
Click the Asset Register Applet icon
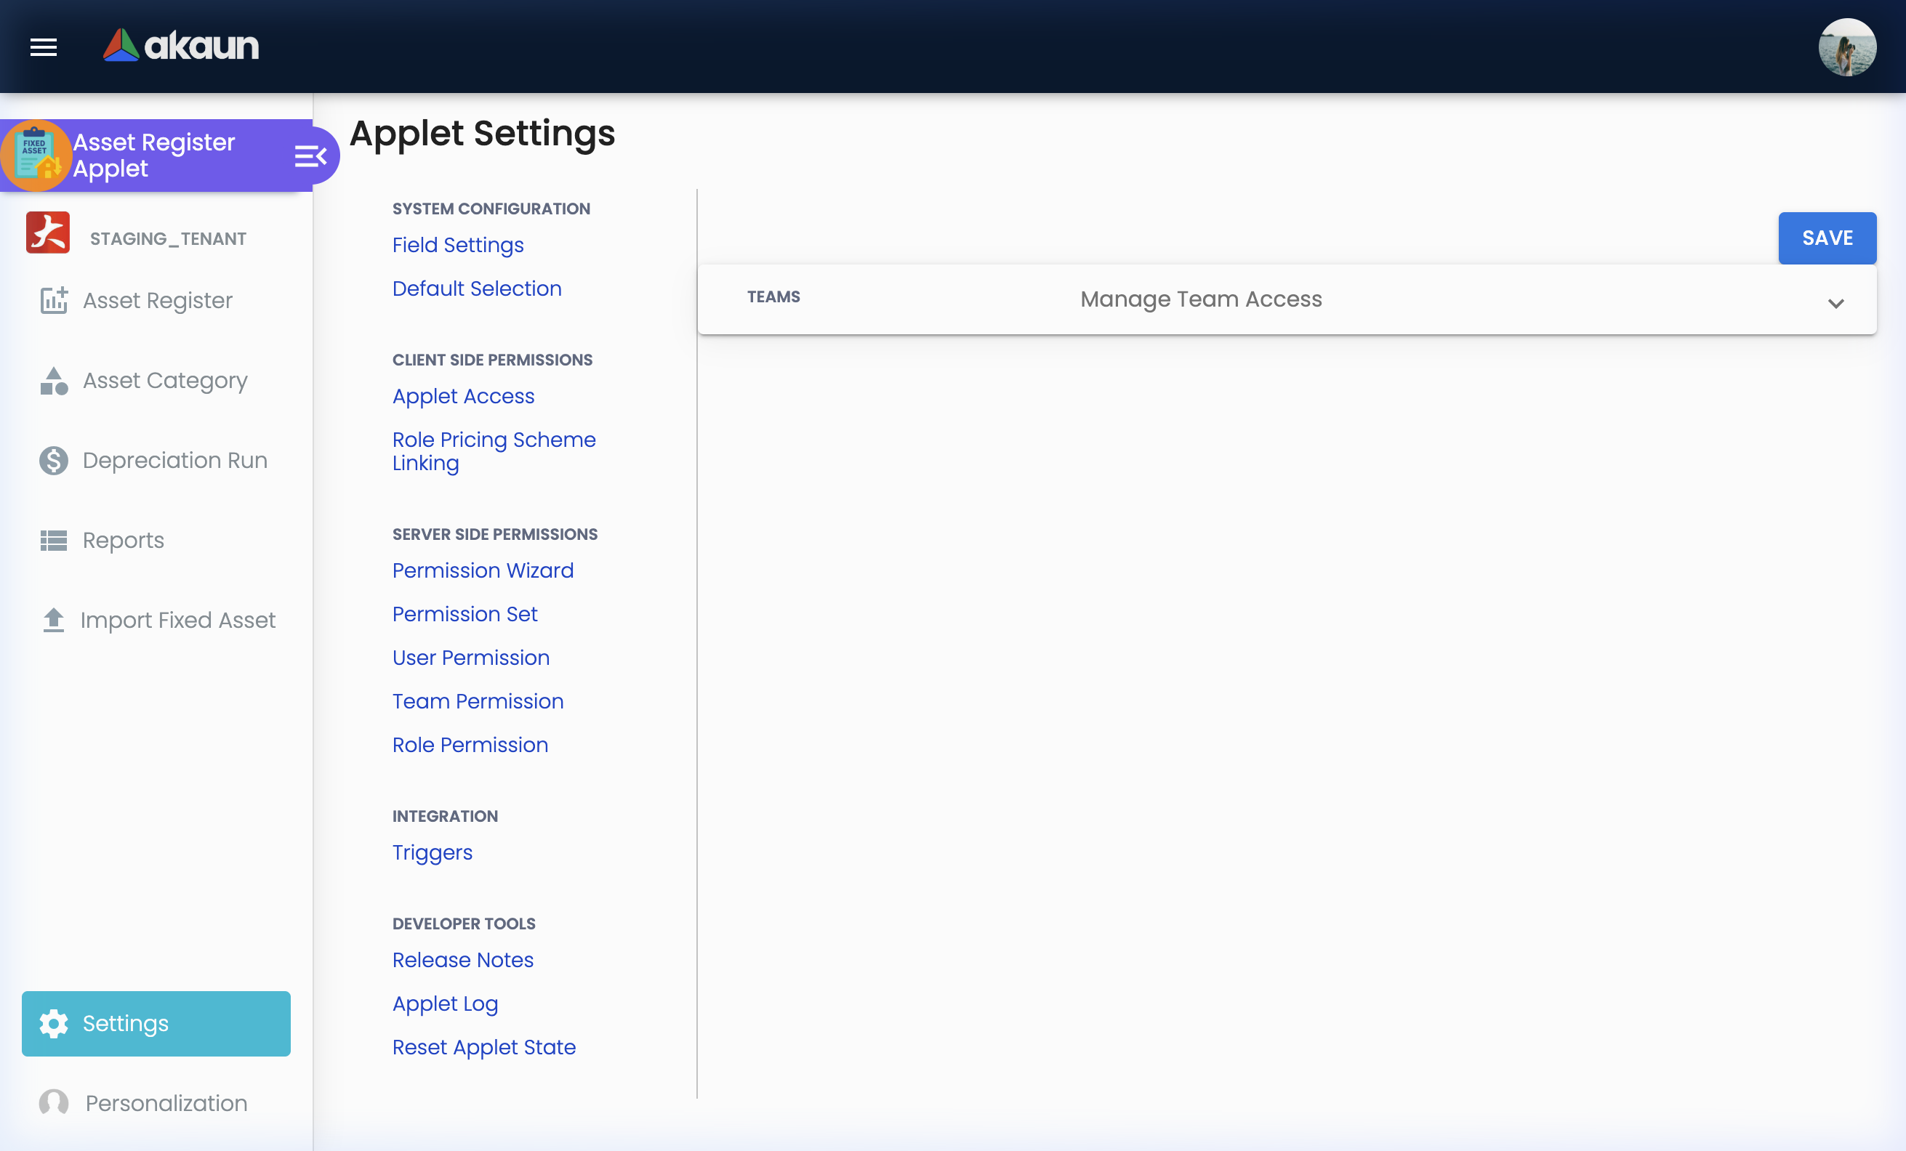coord(37,155)
